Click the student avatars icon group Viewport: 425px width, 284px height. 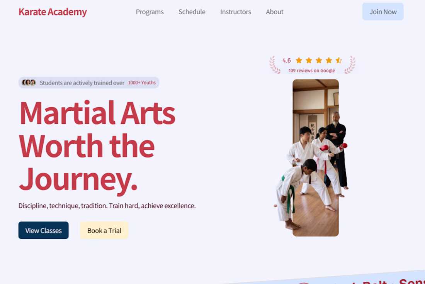(29, 83)
